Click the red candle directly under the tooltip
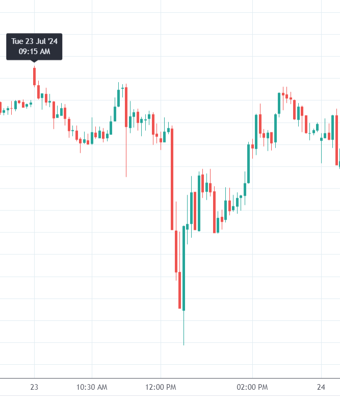The width and height of the screenshot is (340, 403). point(34,76)
